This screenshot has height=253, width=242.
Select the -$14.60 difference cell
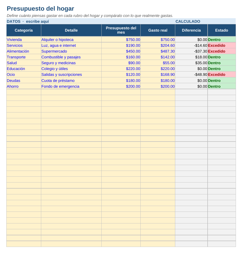point(191,45)
